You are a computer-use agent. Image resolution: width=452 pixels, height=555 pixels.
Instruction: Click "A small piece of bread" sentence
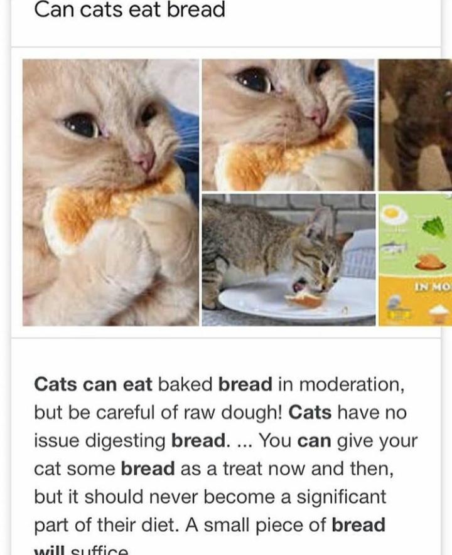tap(286, 525)
